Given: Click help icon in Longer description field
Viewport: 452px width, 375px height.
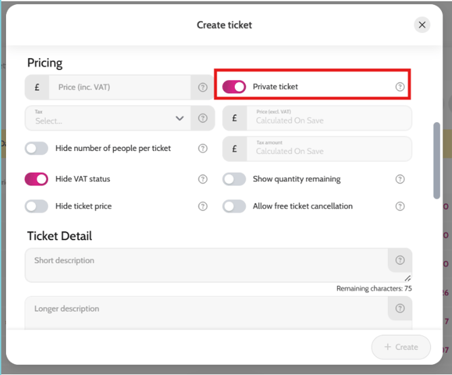Looking at the screenshot, I should pyautogui.click(x=400, y=309).
